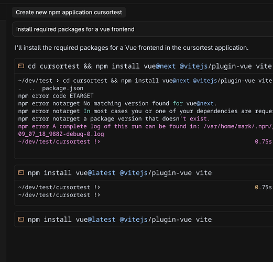The image size is (273, 262).
Task: Click the "cd cursortest && npm install vue@next" command header
Action: 144,66
